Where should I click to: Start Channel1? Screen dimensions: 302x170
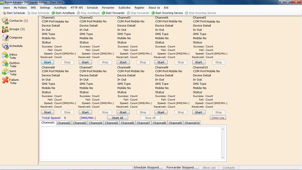(x=48, y=62)
